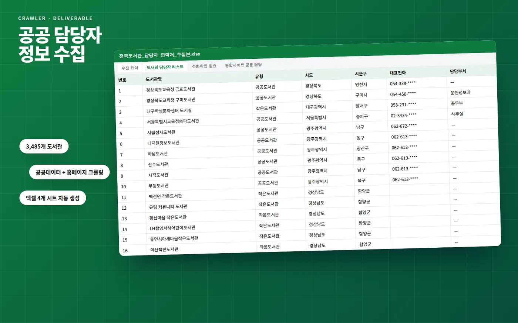518x323 pixels.
Task: Click phone number 062-672-****
Action: (404, 126)
